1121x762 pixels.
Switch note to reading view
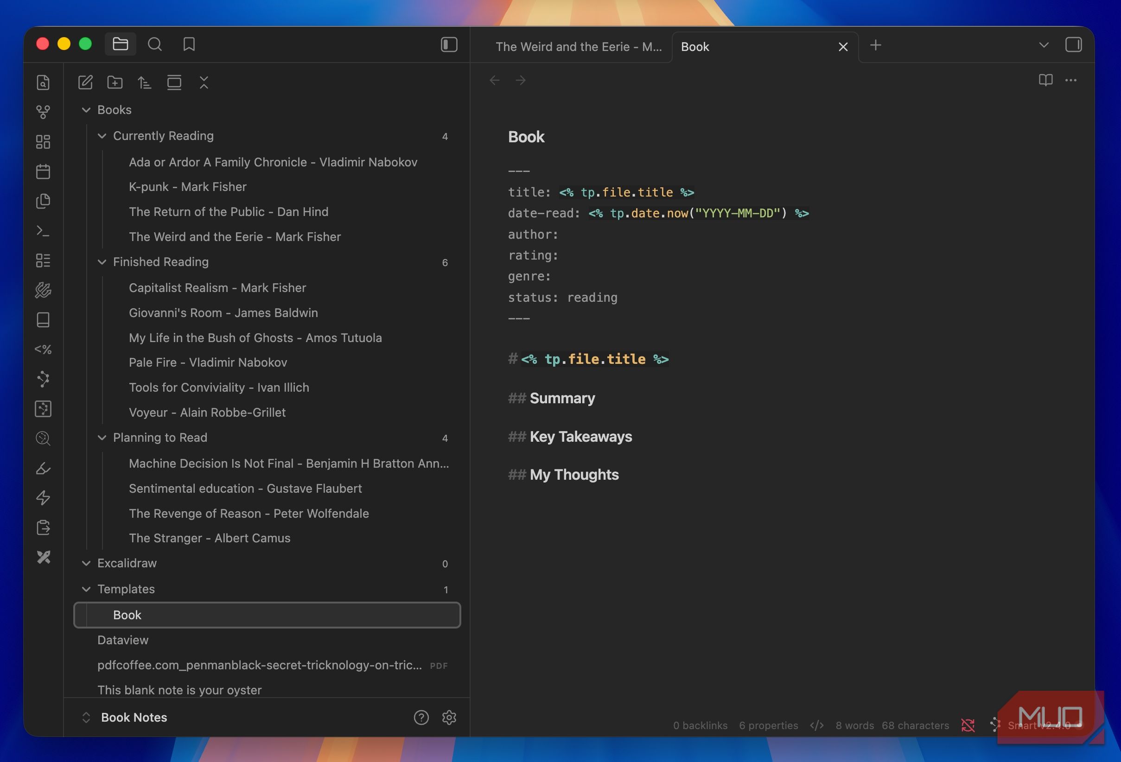(x=1045, y=80)
